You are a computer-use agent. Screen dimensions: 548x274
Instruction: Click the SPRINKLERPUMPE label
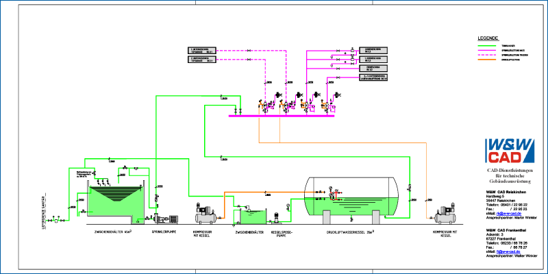pyautogui.click(x=164, y=232)
